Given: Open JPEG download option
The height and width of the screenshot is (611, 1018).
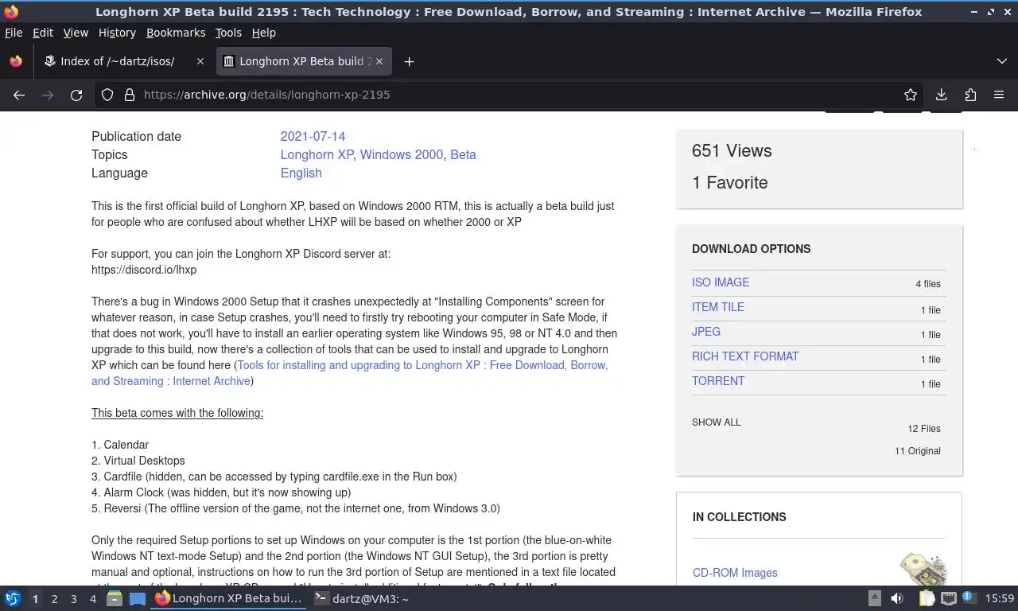Looking at the screenshot, I should 706,332.
